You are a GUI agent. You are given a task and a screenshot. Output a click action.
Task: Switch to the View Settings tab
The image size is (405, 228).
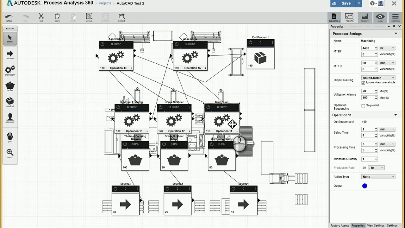pyautogui.click(x=376, y=225)
